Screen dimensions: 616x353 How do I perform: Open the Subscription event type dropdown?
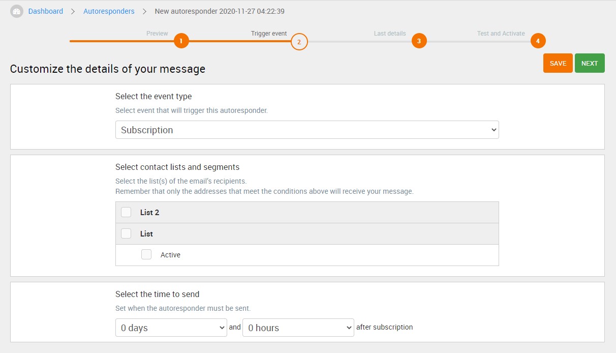click(307, 130)
